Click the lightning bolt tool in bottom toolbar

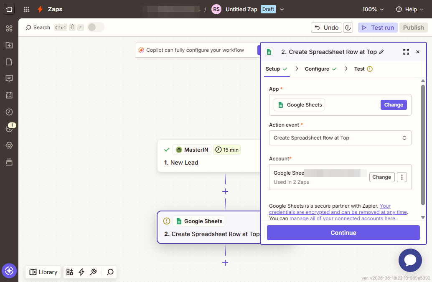pyautogui.click(x=81, y=272)
